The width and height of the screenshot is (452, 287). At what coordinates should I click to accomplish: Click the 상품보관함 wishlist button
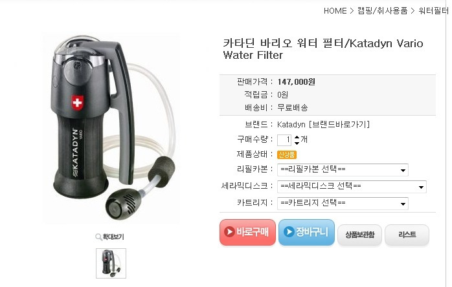point(360,235)
